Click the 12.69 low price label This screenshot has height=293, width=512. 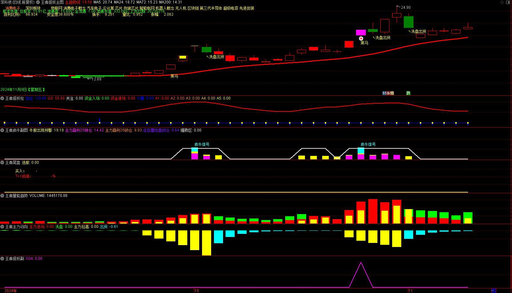coord(96,79)
